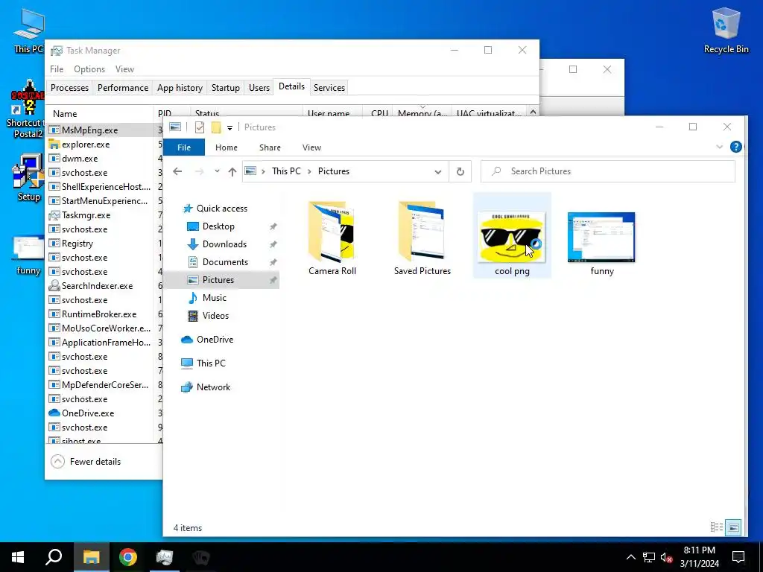
Task: Refresh the Pictures folder
Action: [x=460, y=172]
